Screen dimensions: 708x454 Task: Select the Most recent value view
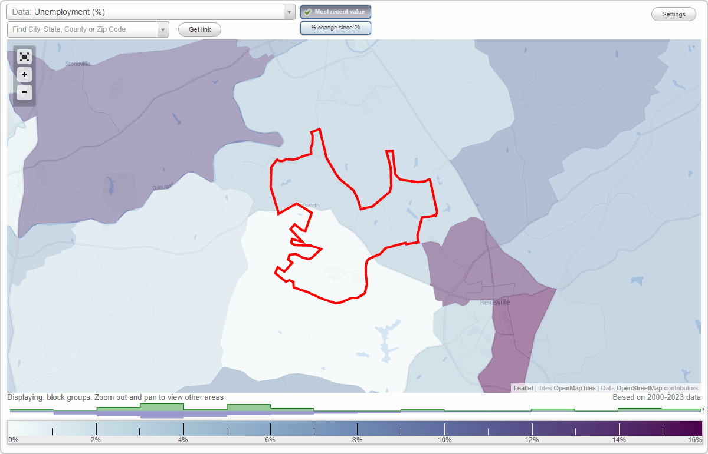pos(335,11)
